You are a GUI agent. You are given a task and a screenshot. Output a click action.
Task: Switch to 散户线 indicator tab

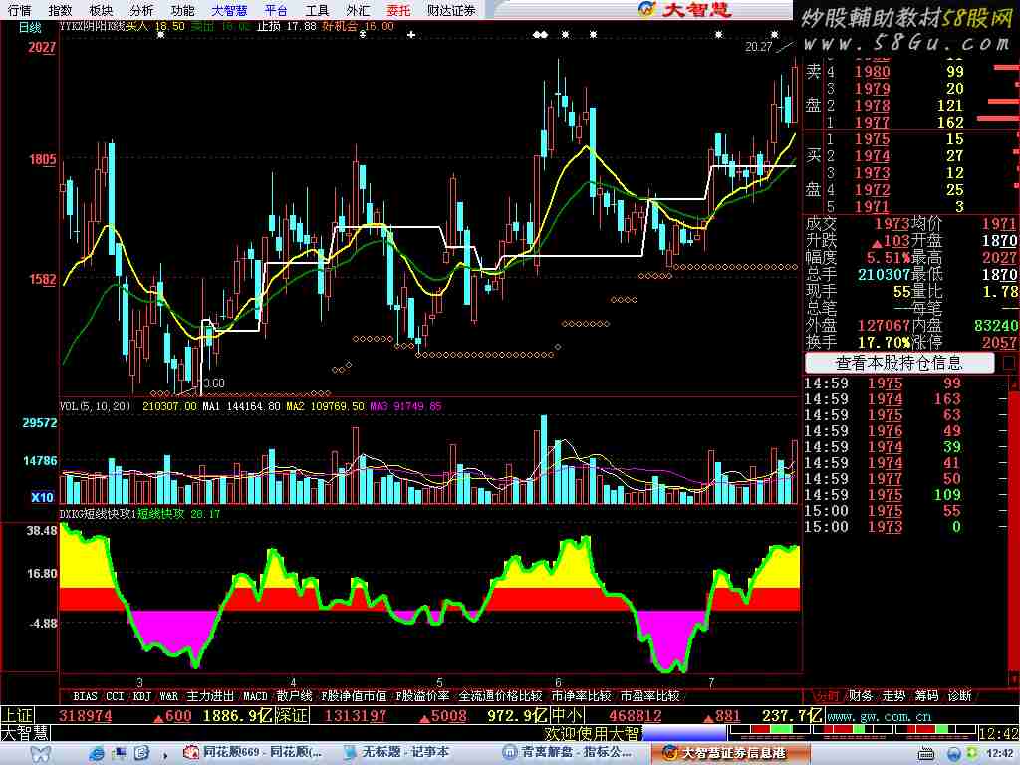coord(294,696)
